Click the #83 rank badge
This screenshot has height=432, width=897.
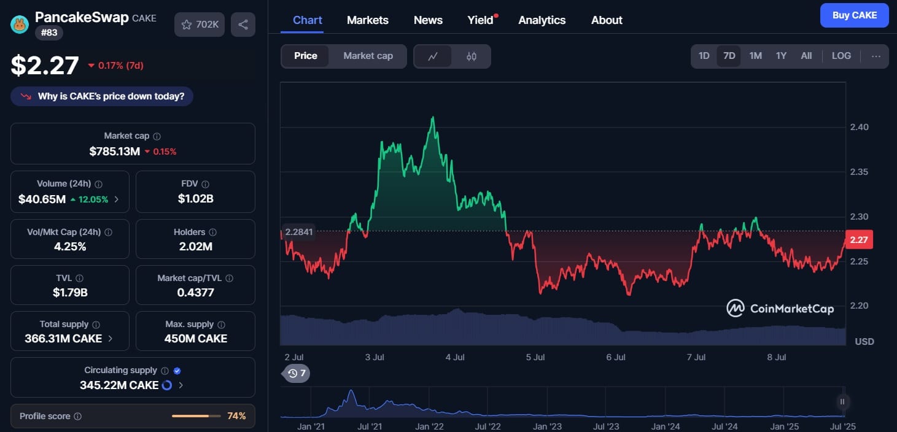pos(49,33)
